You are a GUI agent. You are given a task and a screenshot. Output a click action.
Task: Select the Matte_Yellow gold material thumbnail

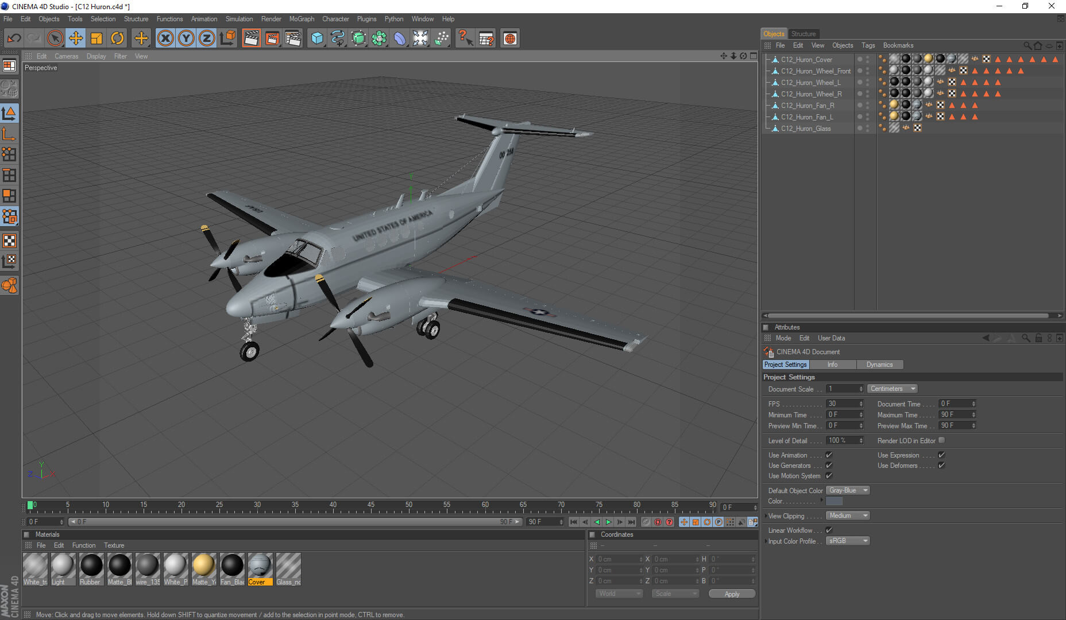pyautogui.click(x=204, y=569)
